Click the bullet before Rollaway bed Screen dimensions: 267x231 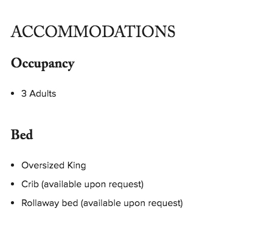[x=13, y=203]
